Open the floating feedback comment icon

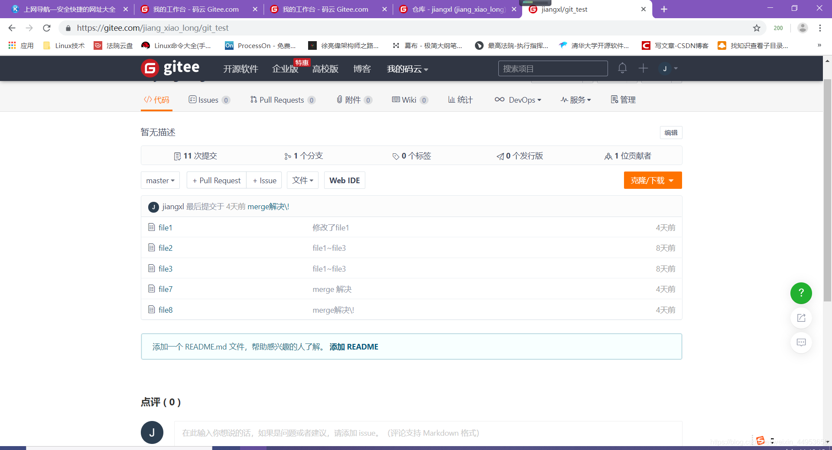(801, 342)
